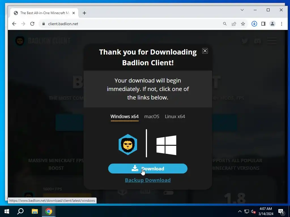Screen dimensions: 290x217
Task: Bookmark this tab with the star icon
Action: pos(243,24)
